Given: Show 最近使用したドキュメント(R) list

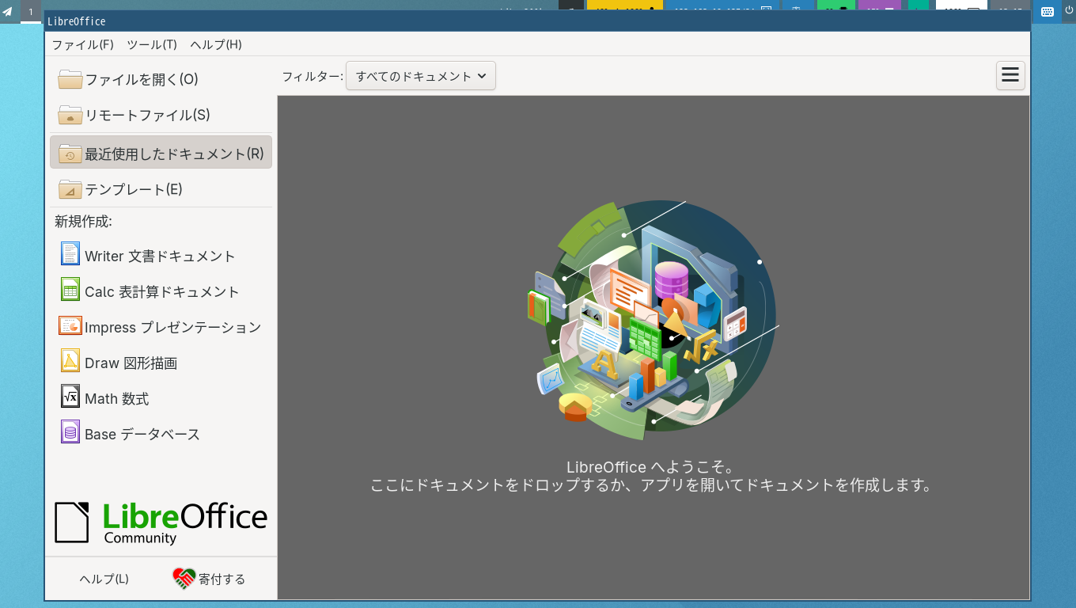Looking at the screenshot, I should click(x=161, y=152).
